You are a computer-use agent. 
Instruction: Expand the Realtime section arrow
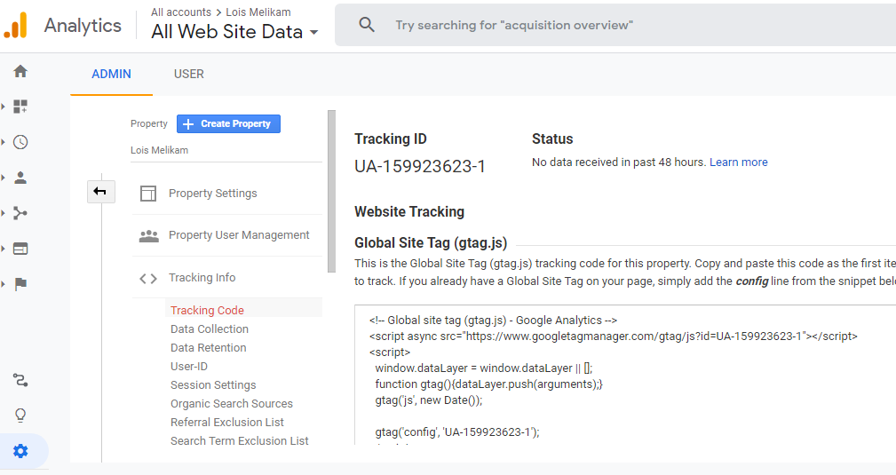(x=4, y=142)
